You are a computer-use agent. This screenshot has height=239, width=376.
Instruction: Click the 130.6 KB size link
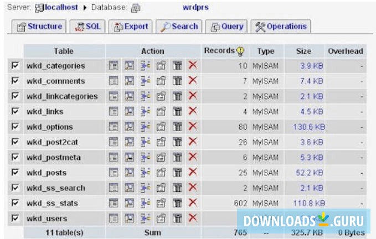[x=309, y=127]
